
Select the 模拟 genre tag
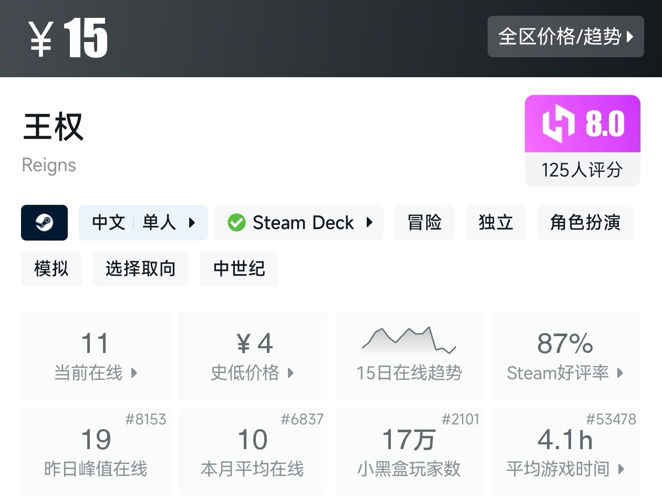pyautogui.click(x=51, y=269)
